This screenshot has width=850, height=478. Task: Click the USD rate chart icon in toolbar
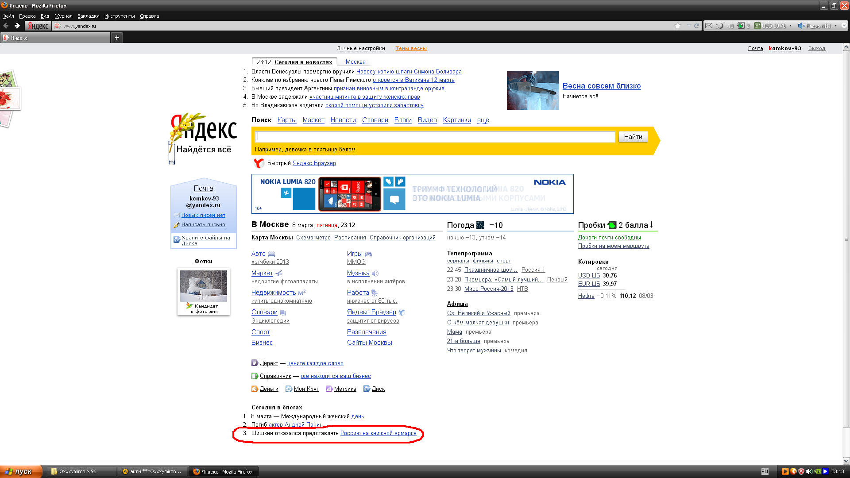point(757,26)
